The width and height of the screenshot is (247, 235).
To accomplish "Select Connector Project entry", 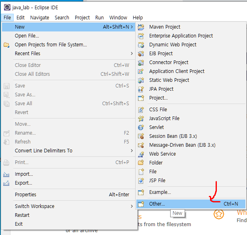I will point(191,62).
